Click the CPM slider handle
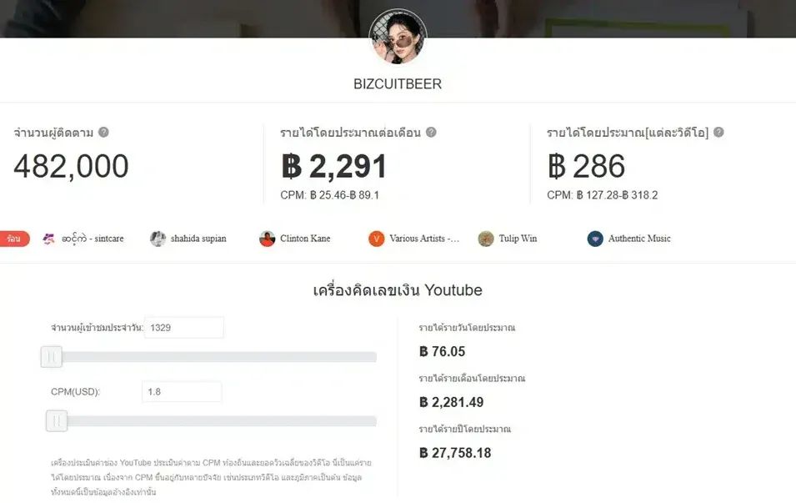796x503 pixels. tap(57, 420)
